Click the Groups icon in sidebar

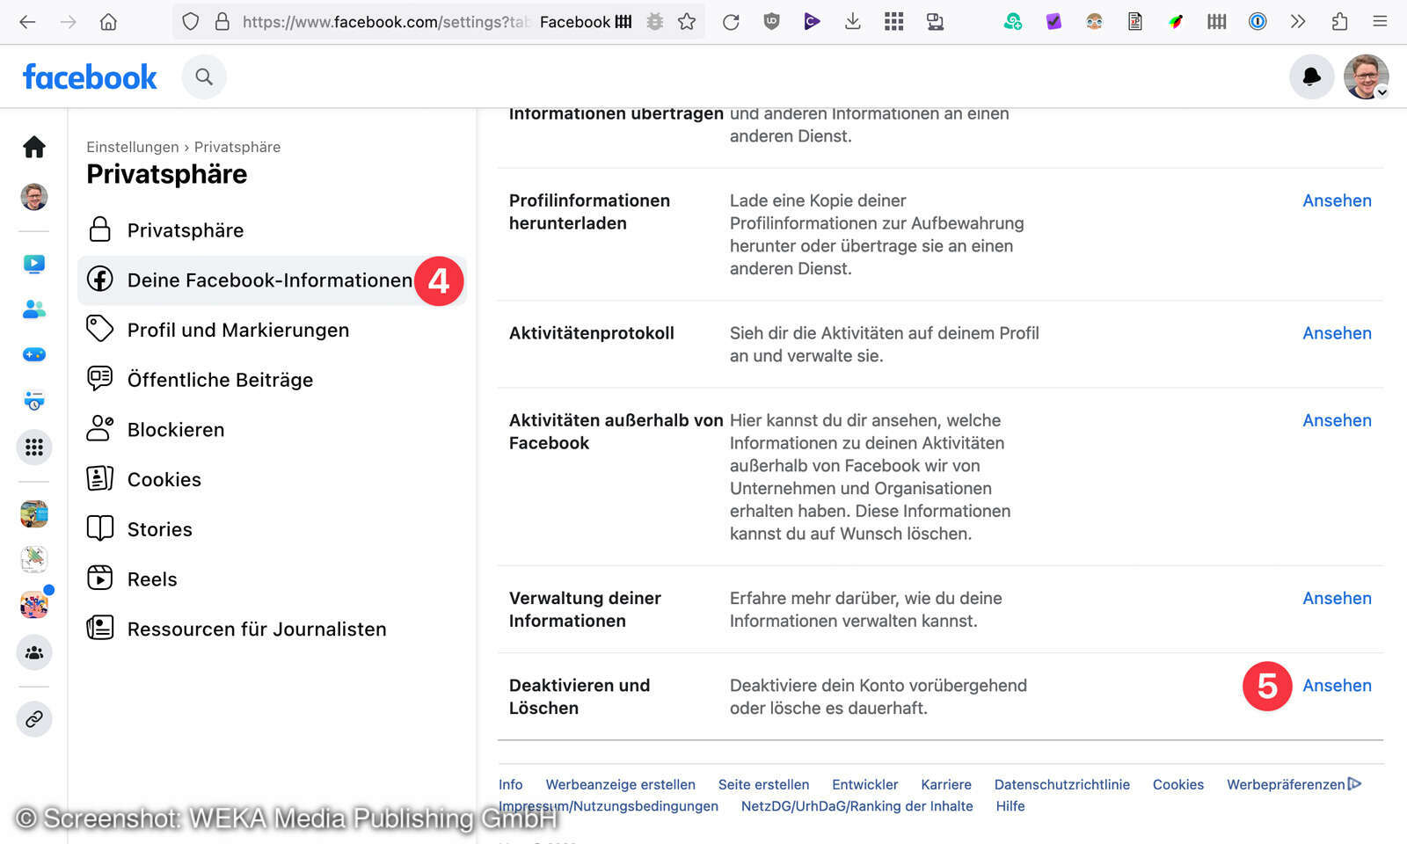(x=34, y=652)
